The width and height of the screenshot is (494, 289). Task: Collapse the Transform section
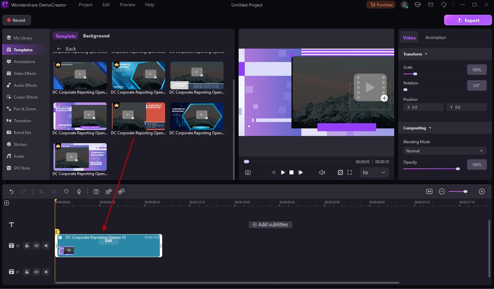point(426,54)
